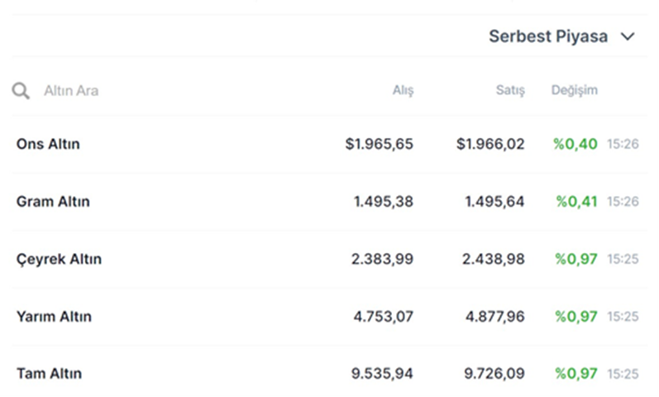Click Ons Altın change %0,40
Image resolution: width=659 pixels, height=397 pixels.
click(x=575, y=144)
